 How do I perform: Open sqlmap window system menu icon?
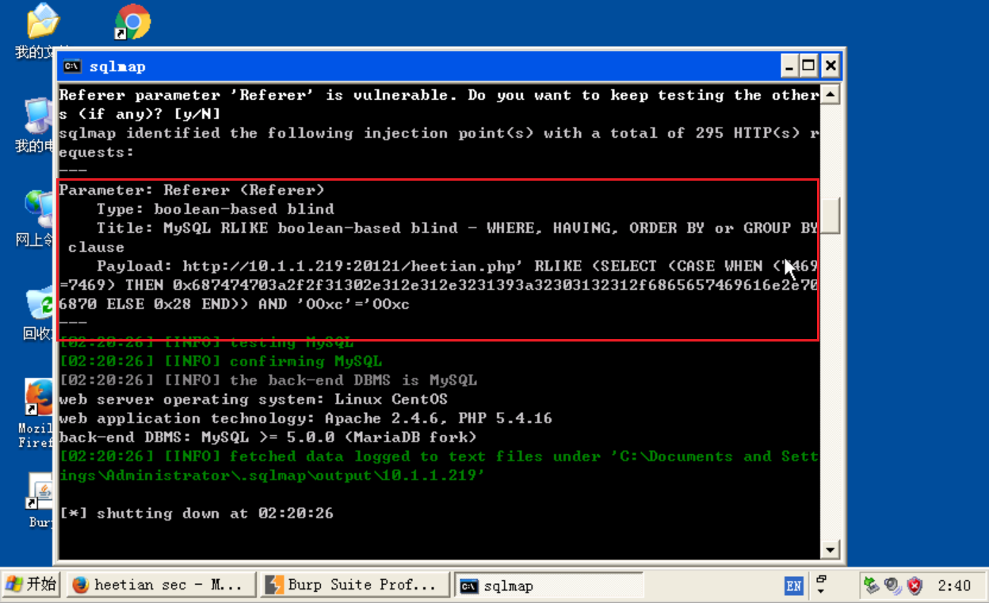click(71, 67)
